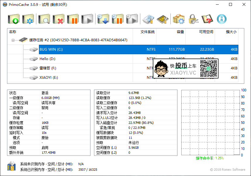Viewport: 251px width, 176px height.
Task: Collapse the cache task #2 tree node
Action: click(x=13, y=40)
